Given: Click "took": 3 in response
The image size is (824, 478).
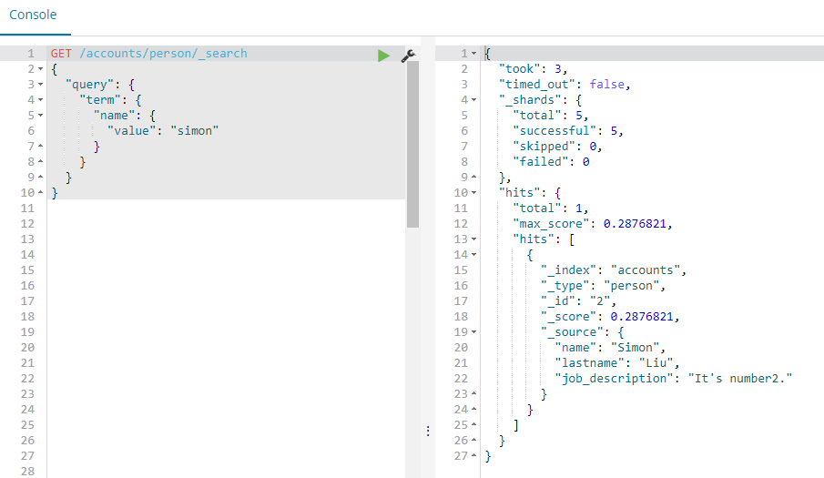Looking at the screenshot, I should pos(533,69).
